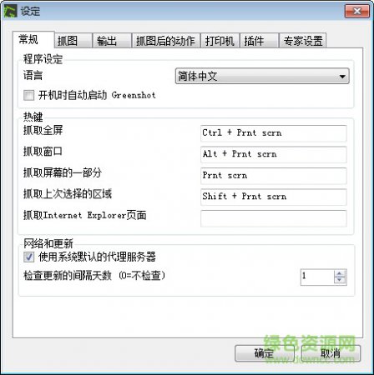The image size is (374, 375).
Task: Close the 设定 dialog window
Action: click(357, 11)
